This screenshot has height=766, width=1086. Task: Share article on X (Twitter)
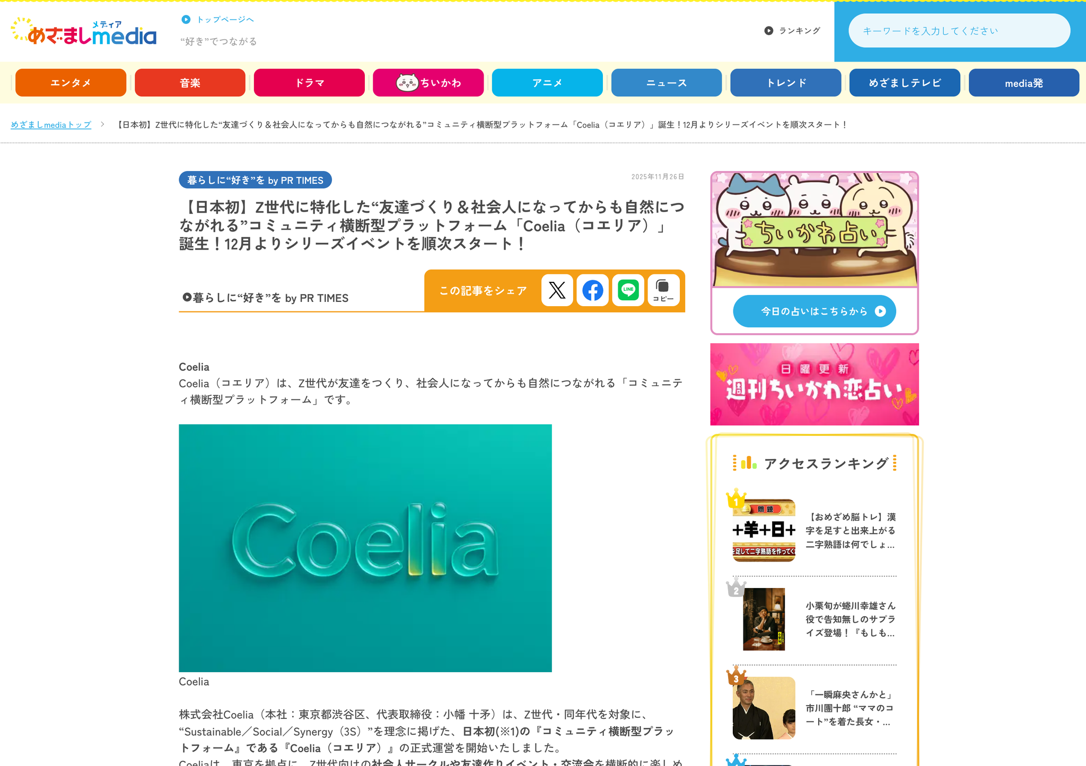coord(557,290)
